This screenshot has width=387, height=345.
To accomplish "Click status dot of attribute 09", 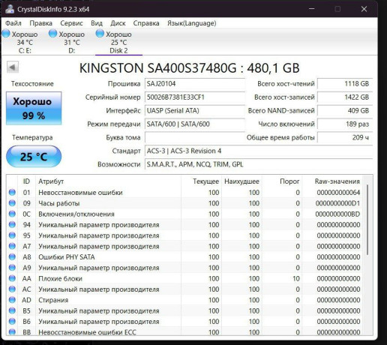I will tap(12, 203).
